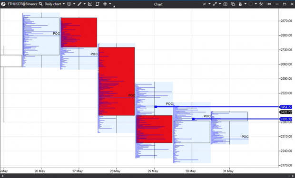This screenshot has height=178, width=295.
Task: Click the 2800.00 price axis label
Action: 286,35
